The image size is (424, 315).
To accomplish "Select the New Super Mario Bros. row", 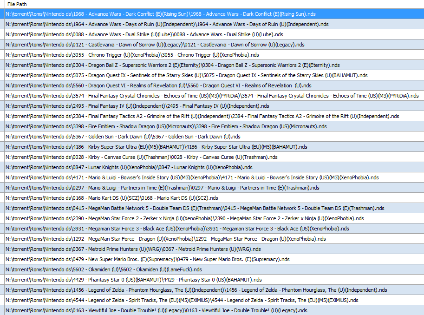I will coord(213,260).
